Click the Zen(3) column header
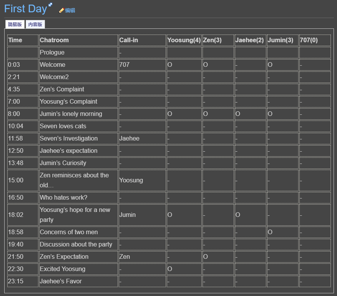 (x=218, y=40)
